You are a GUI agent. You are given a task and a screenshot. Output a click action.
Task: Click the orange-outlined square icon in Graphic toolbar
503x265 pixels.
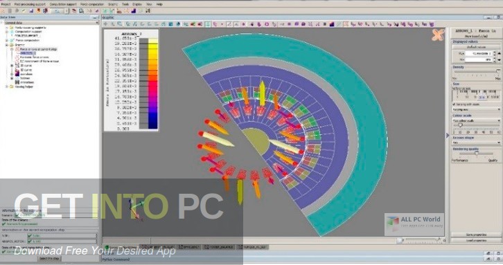346,24
